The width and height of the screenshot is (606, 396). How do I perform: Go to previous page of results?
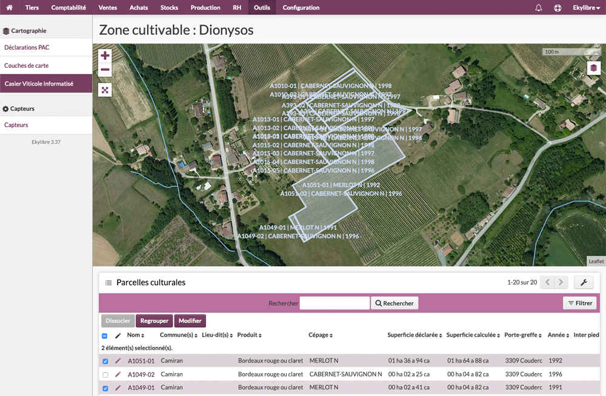tap(547, 282)
